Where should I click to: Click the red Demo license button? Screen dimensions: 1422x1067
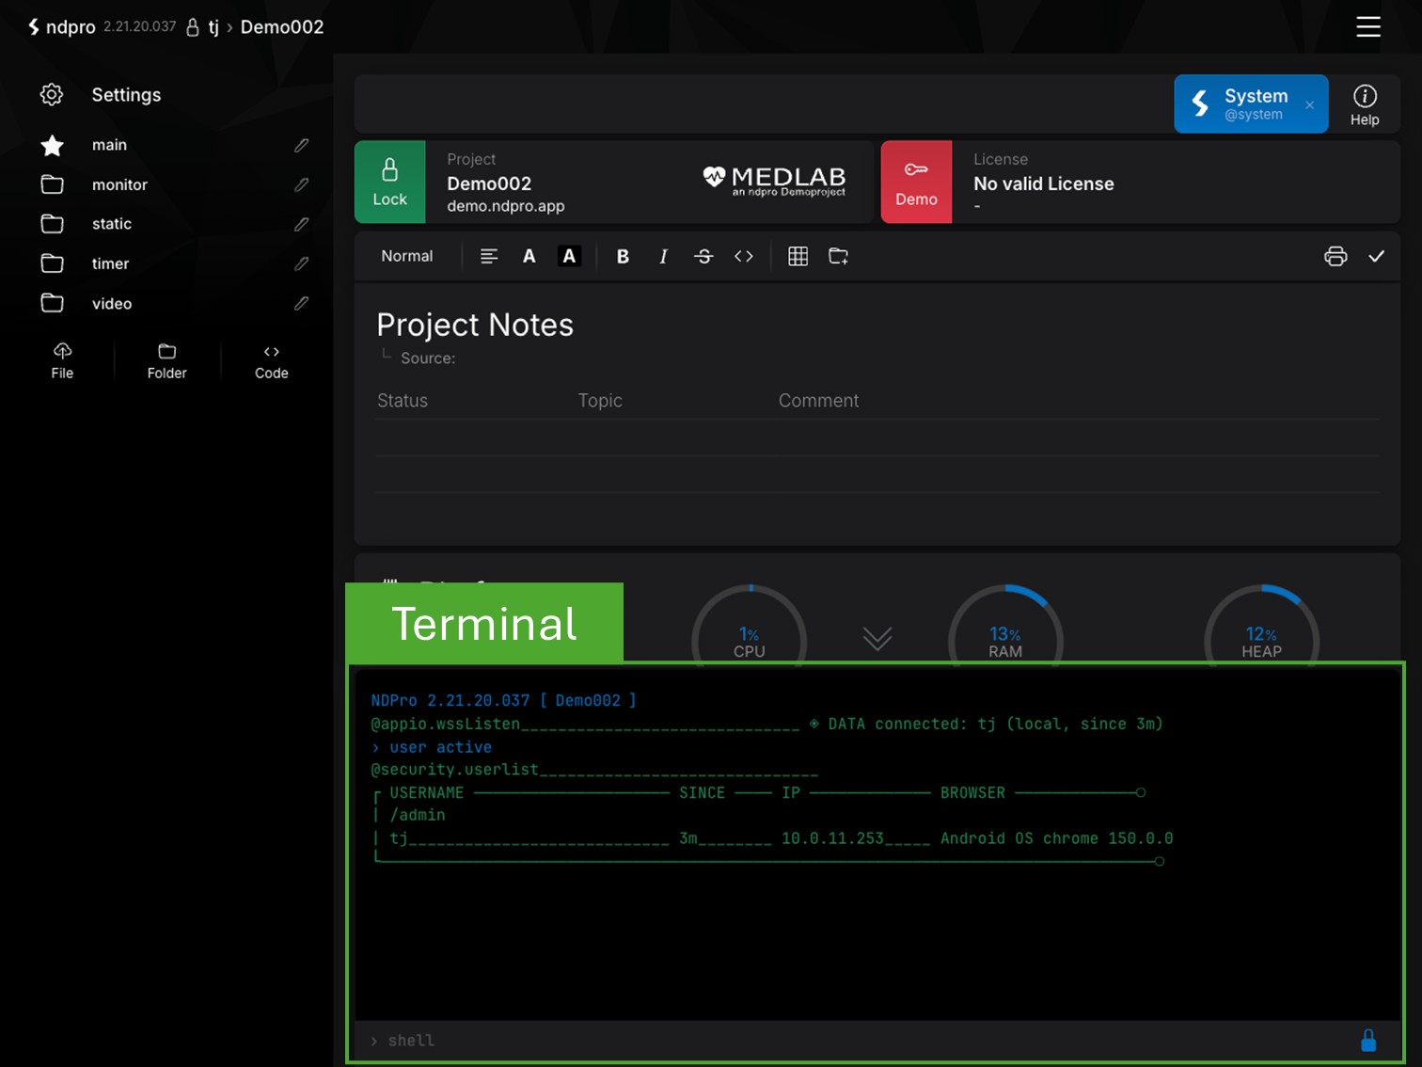(x=916, y=183)
